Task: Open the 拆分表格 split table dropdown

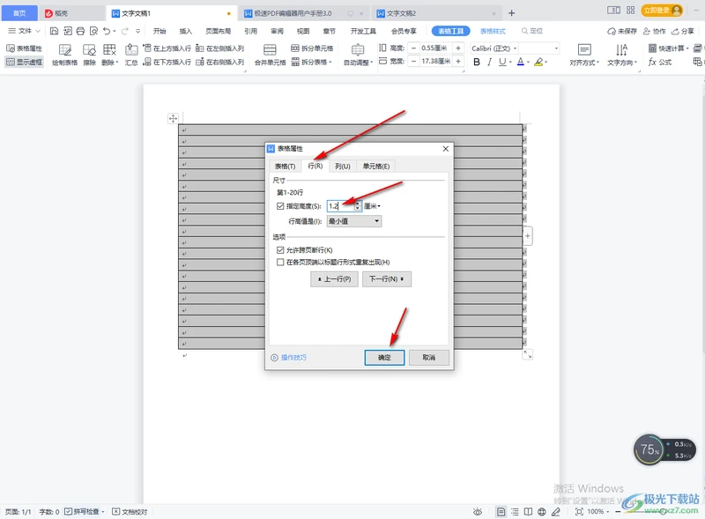Action: (311, 62)
